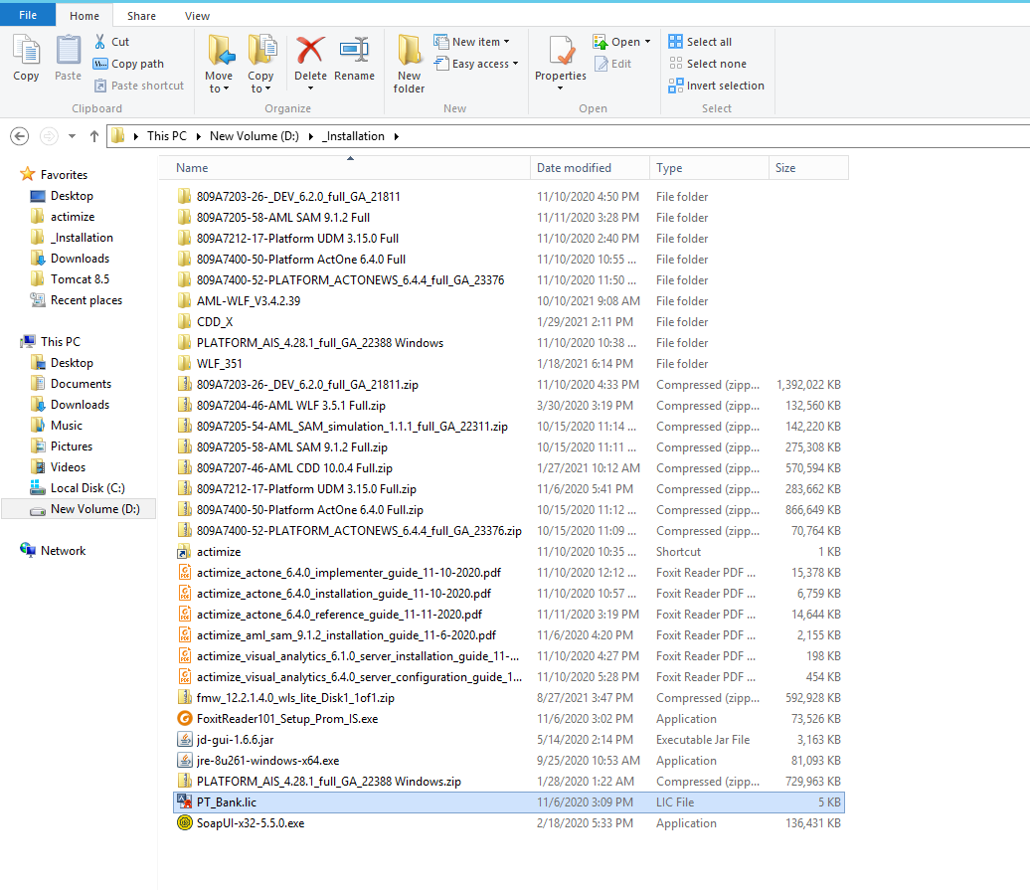Screen dimensions: 1030x890
Task: Open the Move to dropdown
Action: [x=219, y=83]
